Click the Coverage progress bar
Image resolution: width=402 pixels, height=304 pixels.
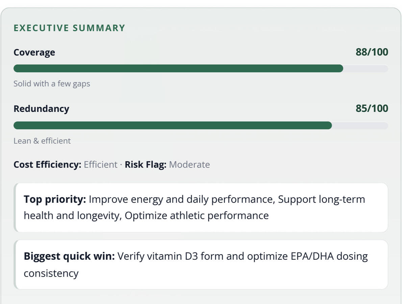tap(201, 69)
